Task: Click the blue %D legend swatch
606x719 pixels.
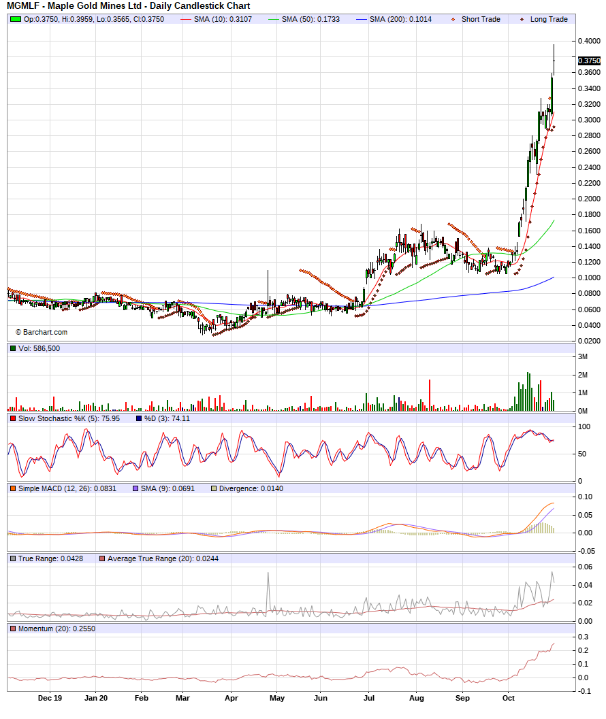Action: (139, 418)
